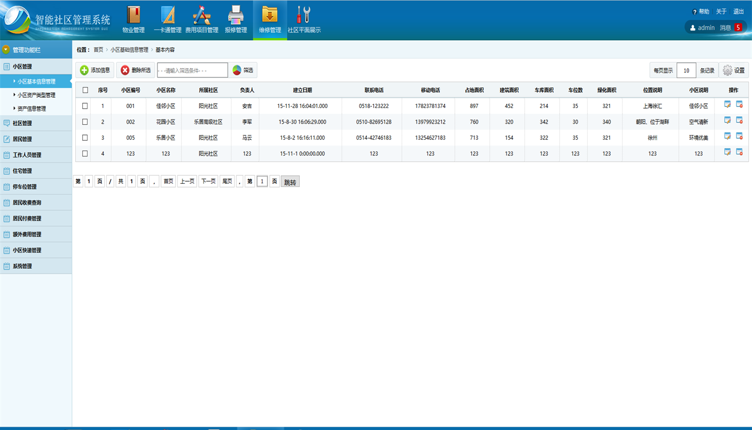Open the 社区平面展示 tools icon

tap(304, 15)
